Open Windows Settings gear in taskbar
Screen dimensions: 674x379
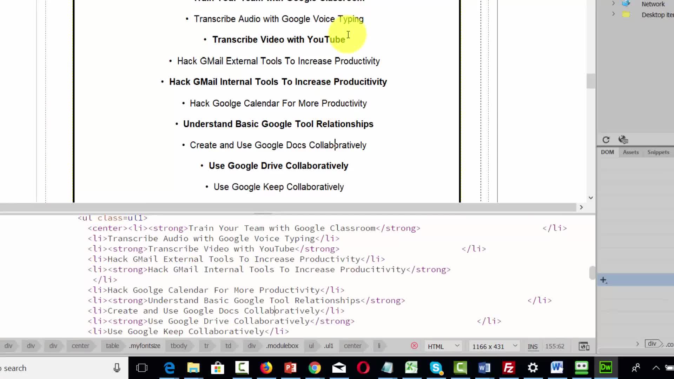click(533, 368)
